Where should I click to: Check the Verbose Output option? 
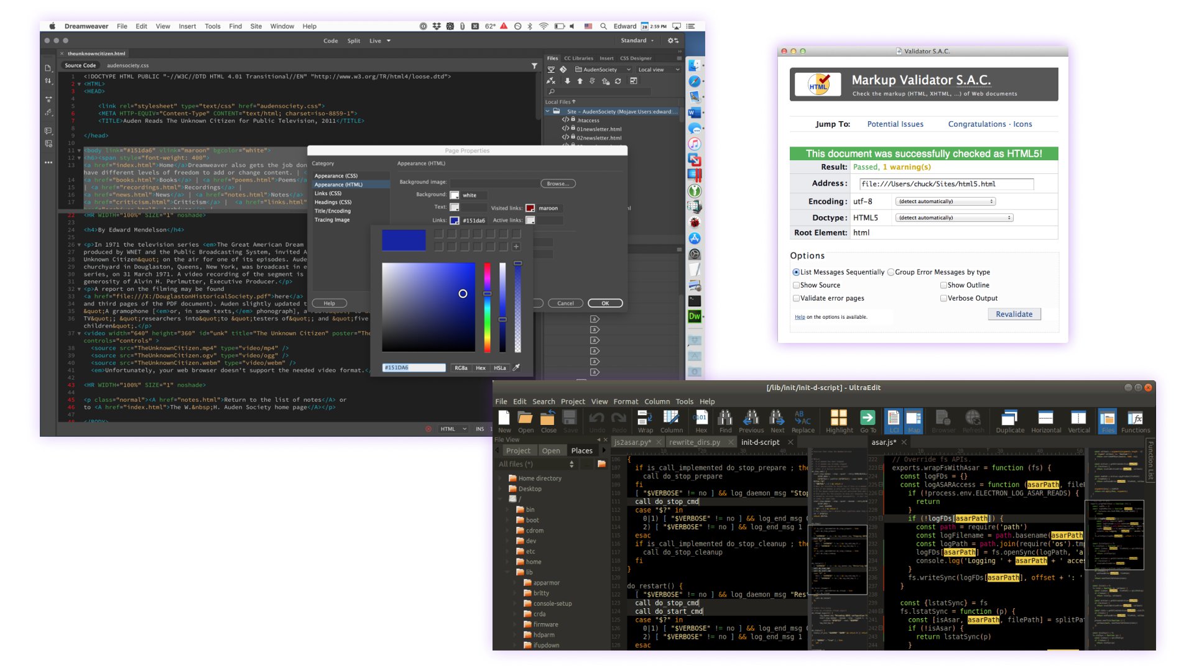(x=943, y=298)
